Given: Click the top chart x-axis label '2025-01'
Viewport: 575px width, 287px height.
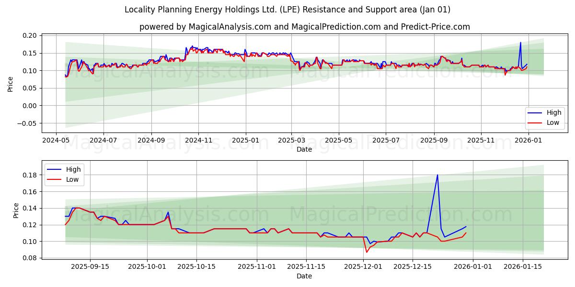Looking at the screenshot, I should [x=246, y=141].
